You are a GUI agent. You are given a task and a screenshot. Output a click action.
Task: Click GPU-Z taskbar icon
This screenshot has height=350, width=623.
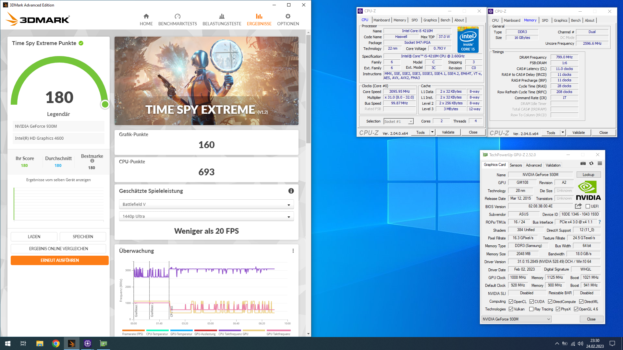tap(104, 344)
